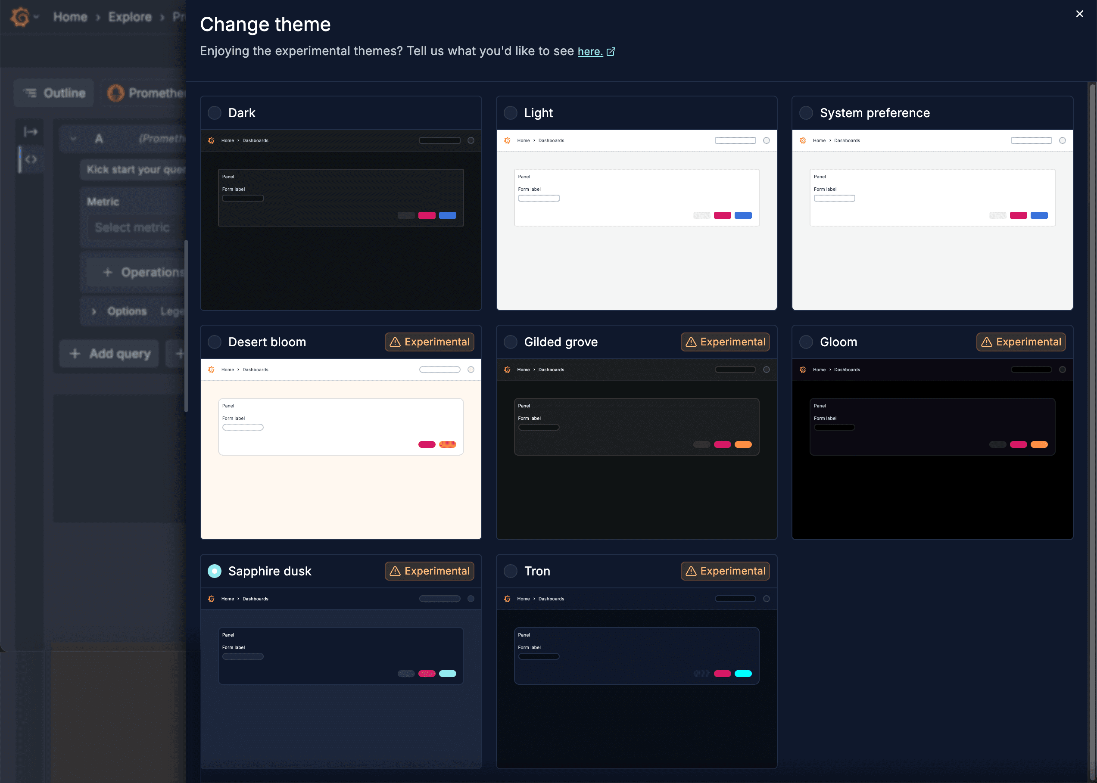Click the plus icon on the Operations button
Viewport: 1097px width, 783px height.
(108, 272)
